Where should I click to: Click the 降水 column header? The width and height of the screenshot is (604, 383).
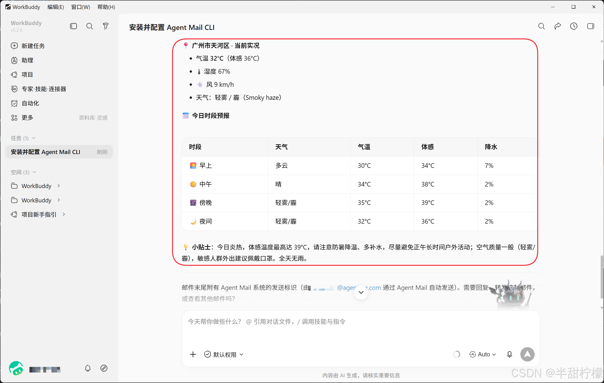[491, 147]
